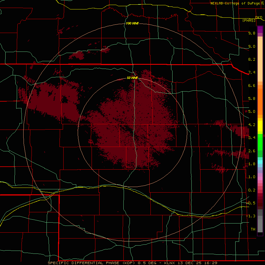Click the orange segment of the color bar

pyautogui.click(x=260, y=101)
